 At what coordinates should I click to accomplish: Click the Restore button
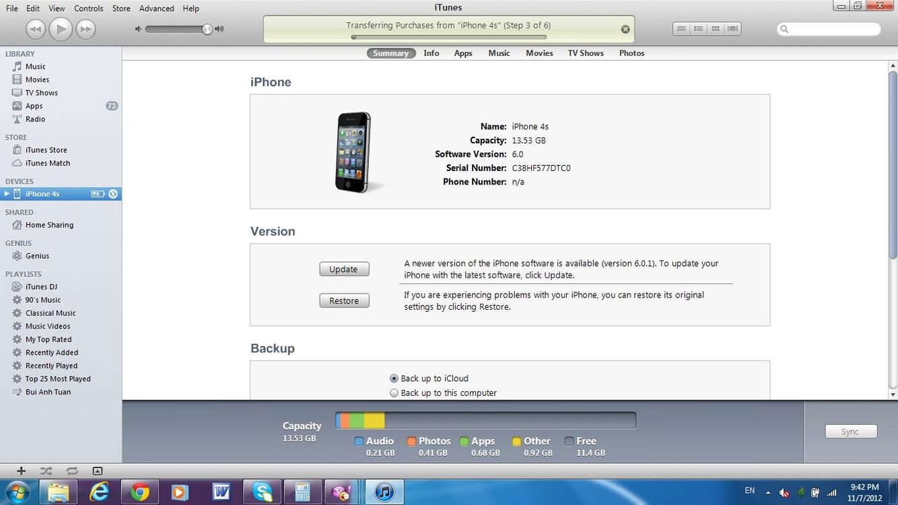coord(344,301)
